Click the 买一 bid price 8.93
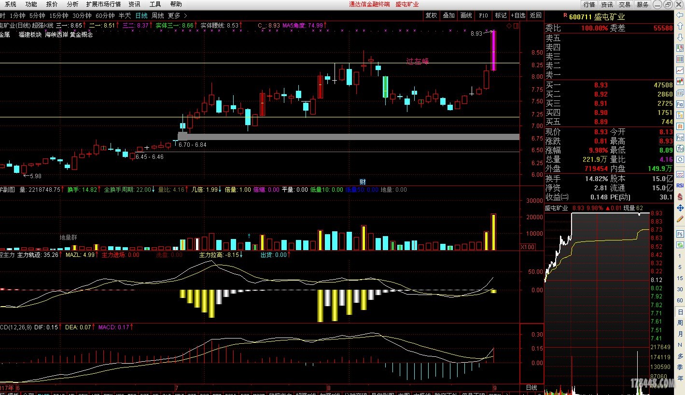Screen dimensions: 685x395 (601, 85)
